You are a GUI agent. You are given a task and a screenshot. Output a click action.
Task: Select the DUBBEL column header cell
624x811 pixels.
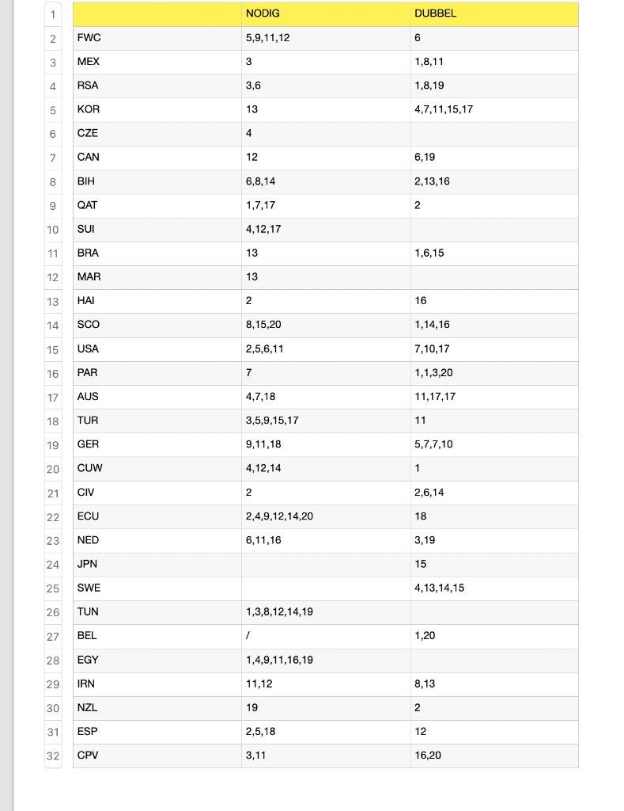click(x=494, y=14)
